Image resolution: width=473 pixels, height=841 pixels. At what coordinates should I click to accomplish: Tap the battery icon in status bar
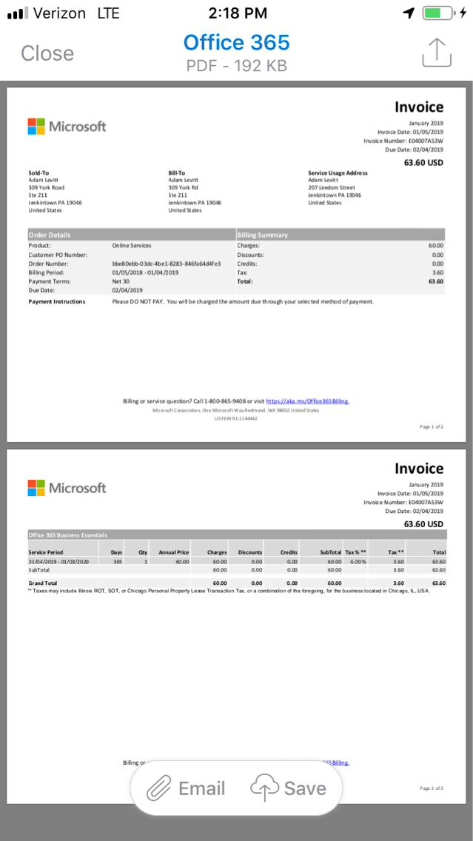438,13
